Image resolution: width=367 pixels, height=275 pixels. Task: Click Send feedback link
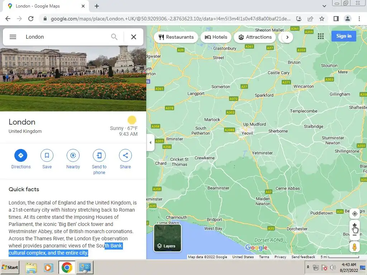(x=303, y=257)
